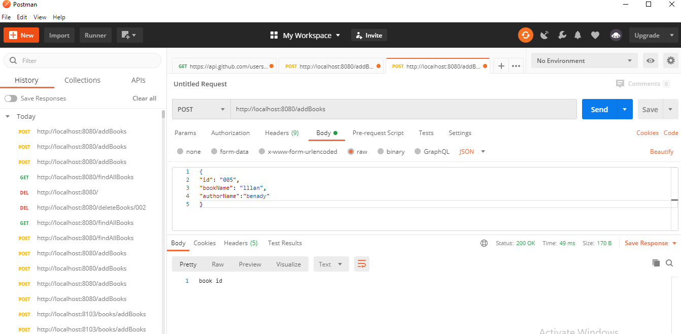Open the No Environment dropdown

click(x=585, y=60)
